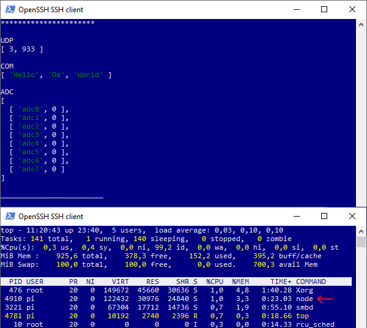Click the '%MEM' column header
This screenshot has width=367, height=328.
(x=240, y=281)
